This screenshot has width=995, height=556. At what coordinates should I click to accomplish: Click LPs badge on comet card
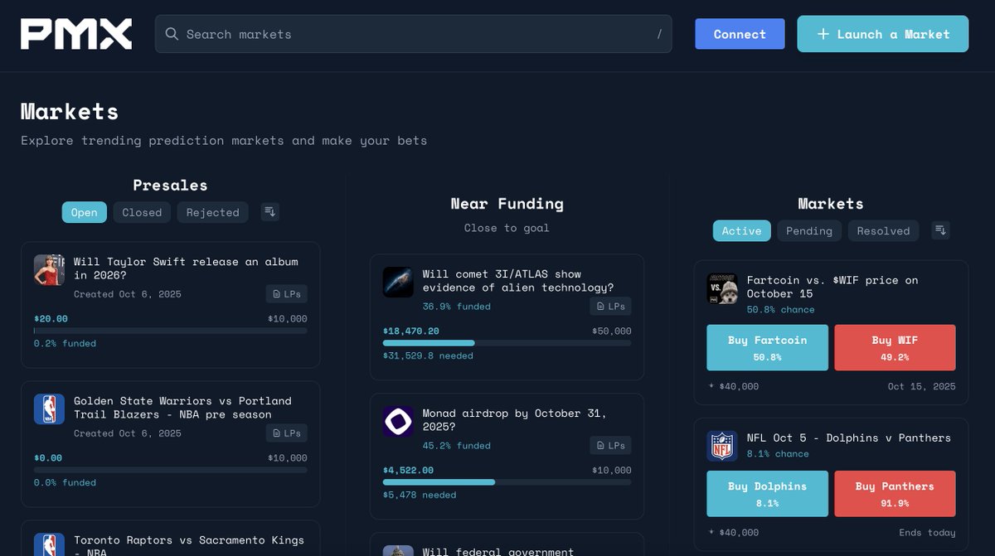(x=611, y=306)
